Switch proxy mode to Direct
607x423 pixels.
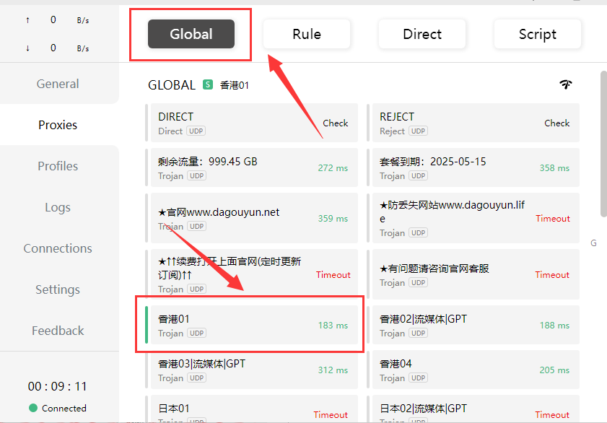422,34
